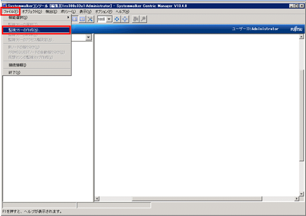Open the zoom percentage dropdown arrow

pyautogui.click(x=109, y=19)
